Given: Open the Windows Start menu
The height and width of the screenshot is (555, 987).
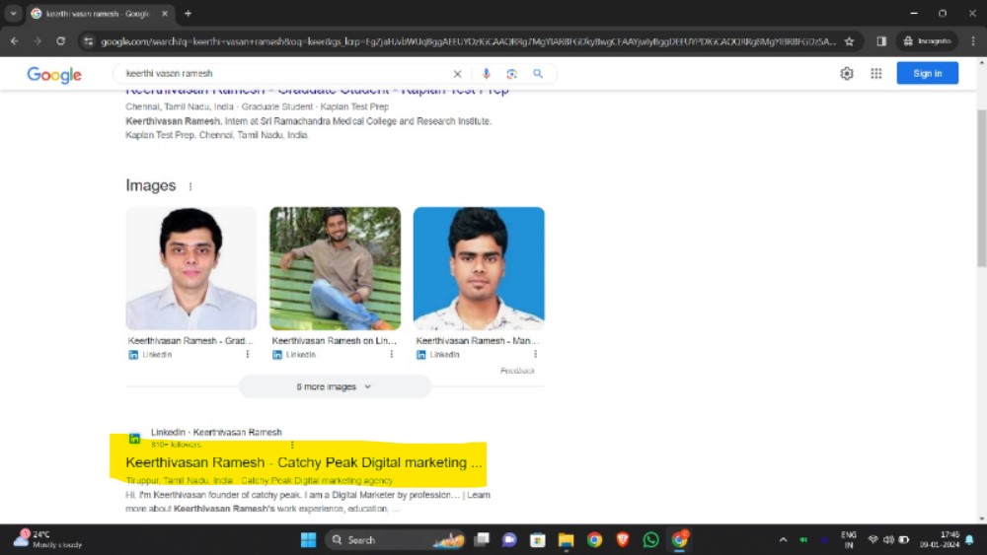Looking at the screenshot, I should [x=308, y=540].
